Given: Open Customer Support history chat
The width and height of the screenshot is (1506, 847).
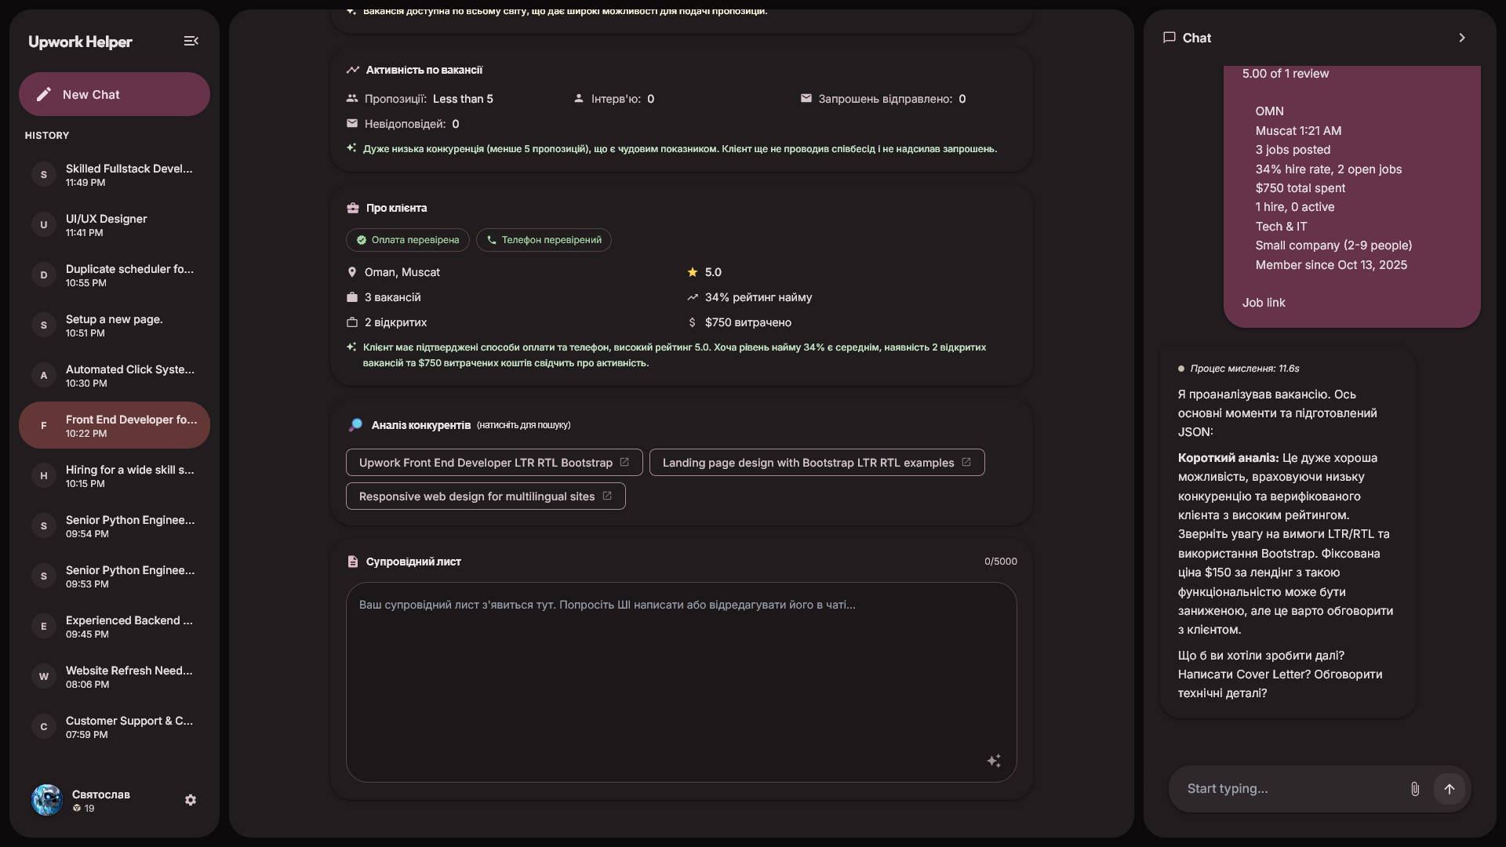Looking at the screenshot, I should pos(115,726).
